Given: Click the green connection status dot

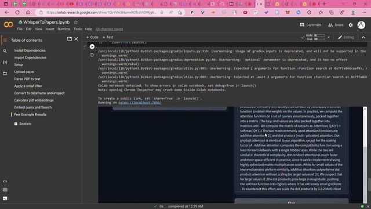Looking at the screenshot, I should [362, 207].
